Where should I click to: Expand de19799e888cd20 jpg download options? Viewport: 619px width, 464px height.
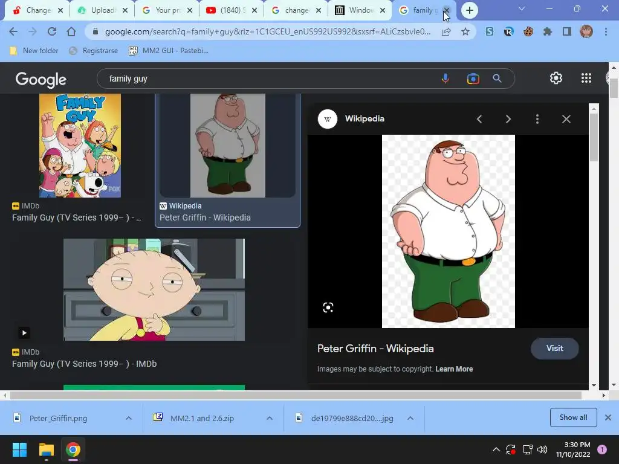tap(410, 418)
